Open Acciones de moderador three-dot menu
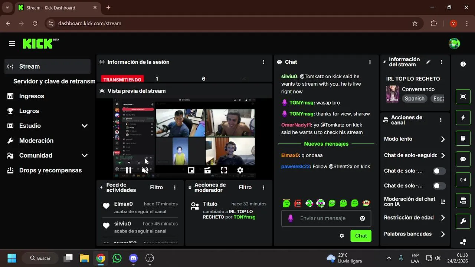Viewport: 475px width, 267px height. 263,188
